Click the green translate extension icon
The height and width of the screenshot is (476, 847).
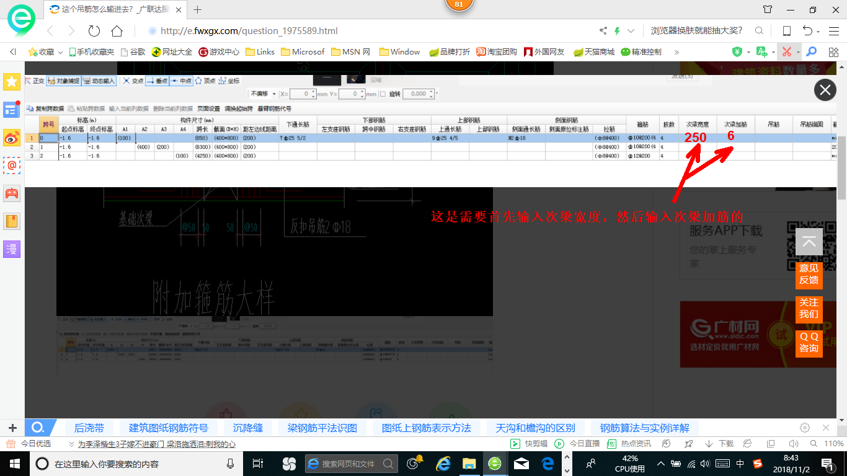pos(762,52)
